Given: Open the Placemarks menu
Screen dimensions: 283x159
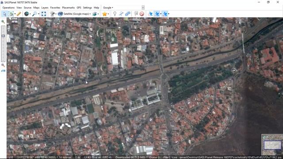Looking at the screenshot, I should click(x=68, y=8).
